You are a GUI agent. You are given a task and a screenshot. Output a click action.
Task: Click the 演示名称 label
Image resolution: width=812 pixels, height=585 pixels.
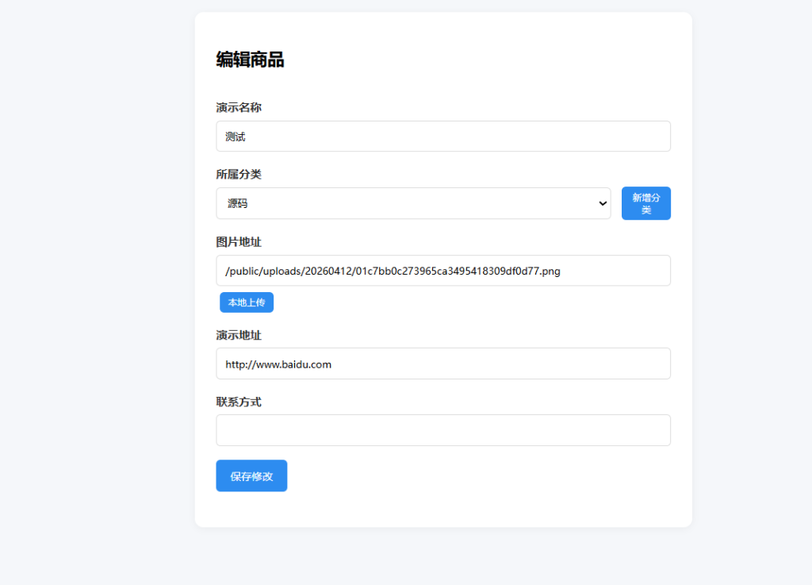(x=239, y=107)
